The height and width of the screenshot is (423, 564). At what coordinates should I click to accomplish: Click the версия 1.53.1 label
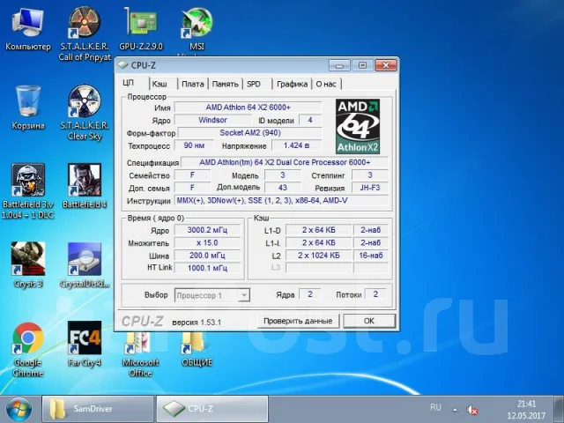point(197,323)
